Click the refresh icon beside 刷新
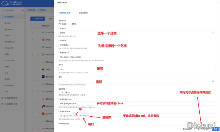220x132 pixels. click(x=47, y=19)
